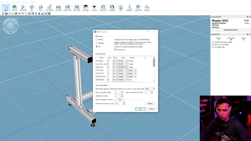The height and width of the screenshot is (141, 251).
Task: Select the Slot Panel tool
Action: [x=58, y=7]
